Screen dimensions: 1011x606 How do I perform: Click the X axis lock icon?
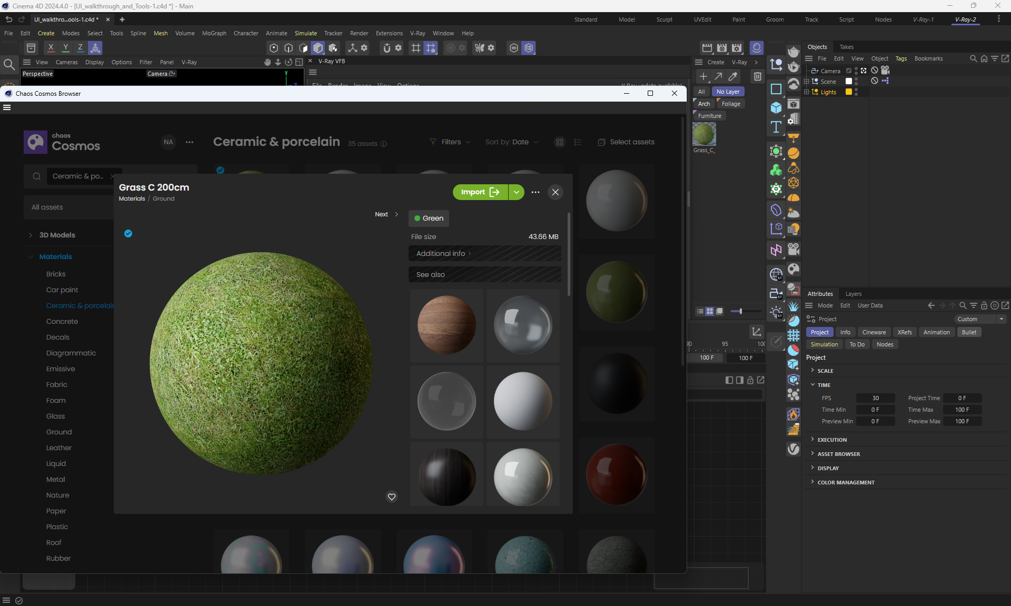pyautogui.click(x=51, y=47)
